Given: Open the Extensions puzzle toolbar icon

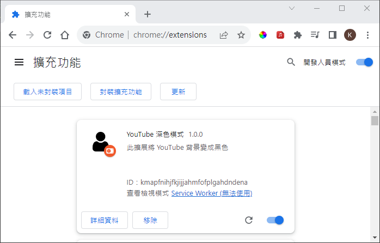Looking at the screenshot, I should pyautogui.click(x=297, y=35).
